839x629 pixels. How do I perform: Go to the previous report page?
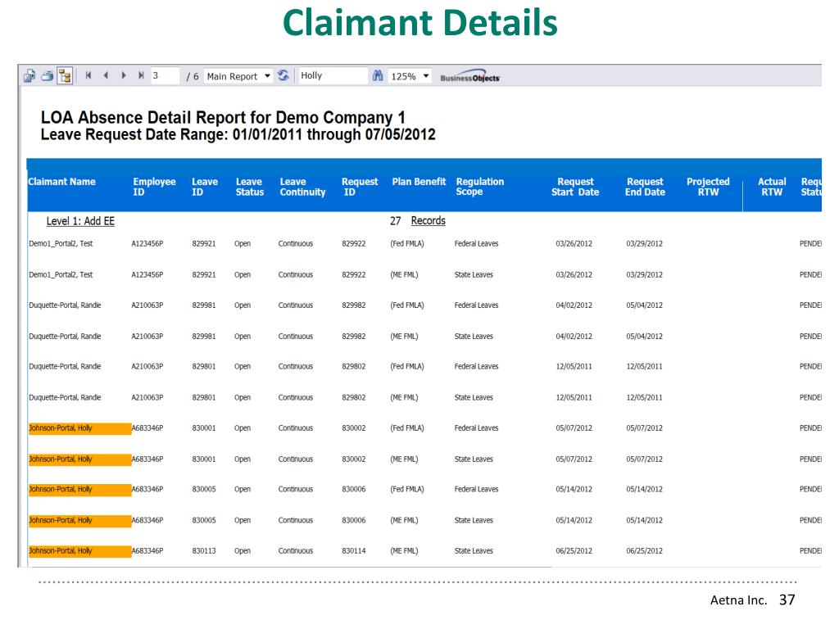tap(106, 76)
